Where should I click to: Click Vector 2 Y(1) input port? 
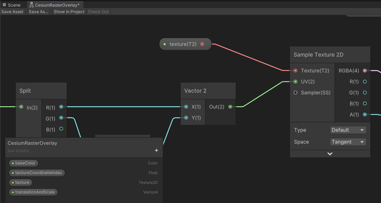(x=186, y=118)
